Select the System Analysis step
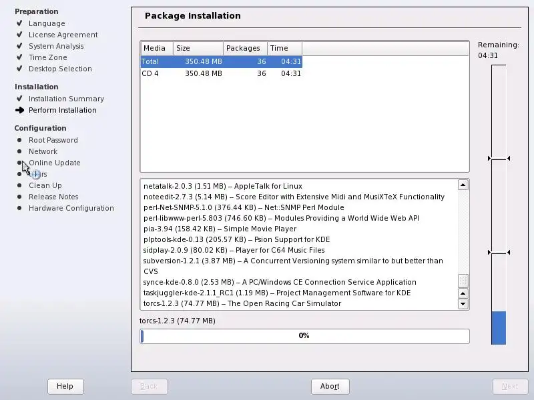The image size is (534, 400). pos(56,46)
